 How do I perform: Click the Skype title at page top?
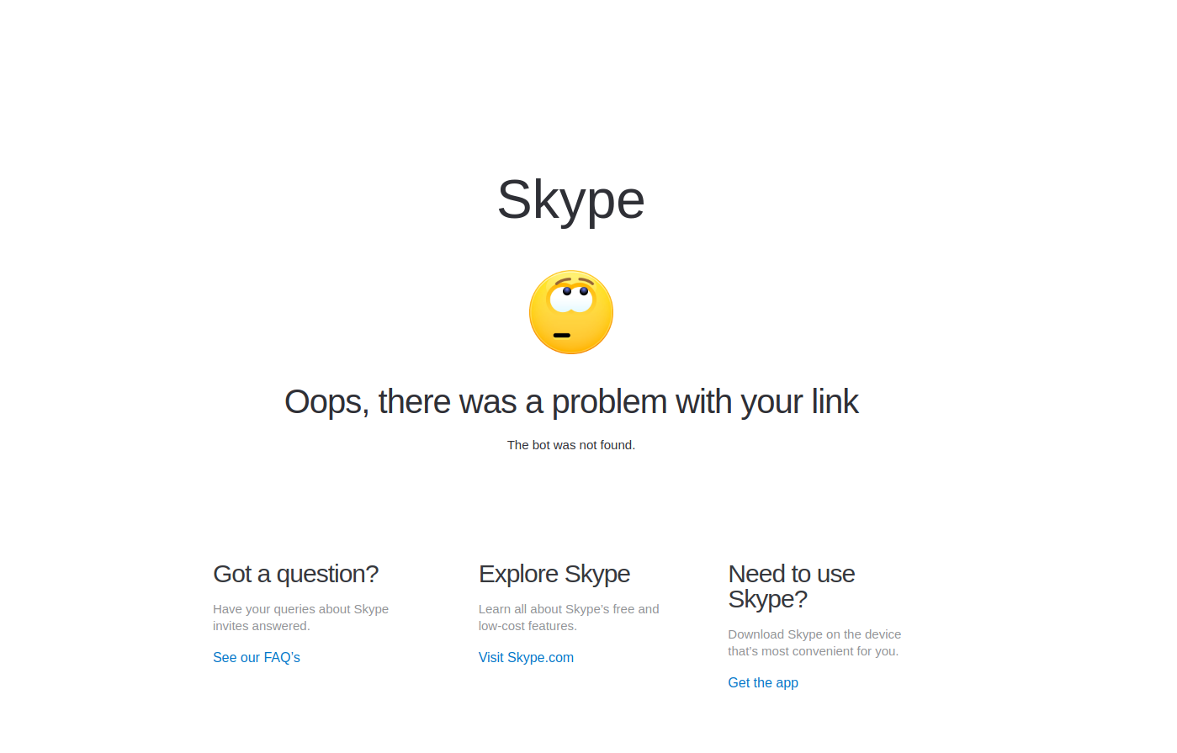click(571, 200)
